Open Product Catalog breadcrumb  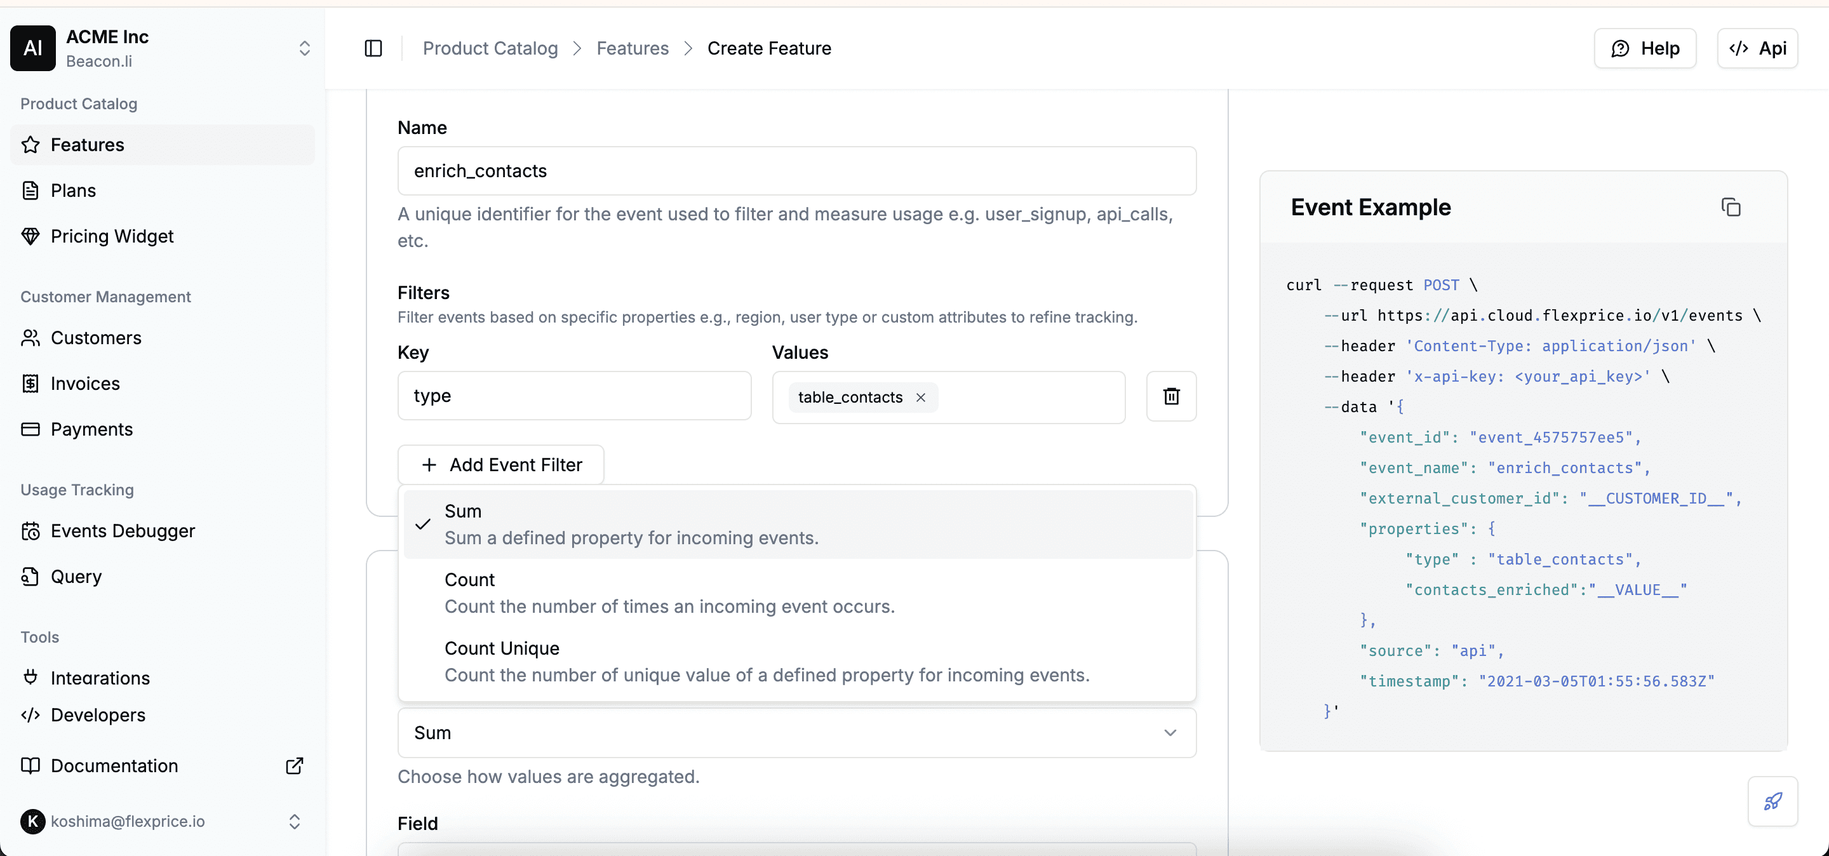[490, 48]
